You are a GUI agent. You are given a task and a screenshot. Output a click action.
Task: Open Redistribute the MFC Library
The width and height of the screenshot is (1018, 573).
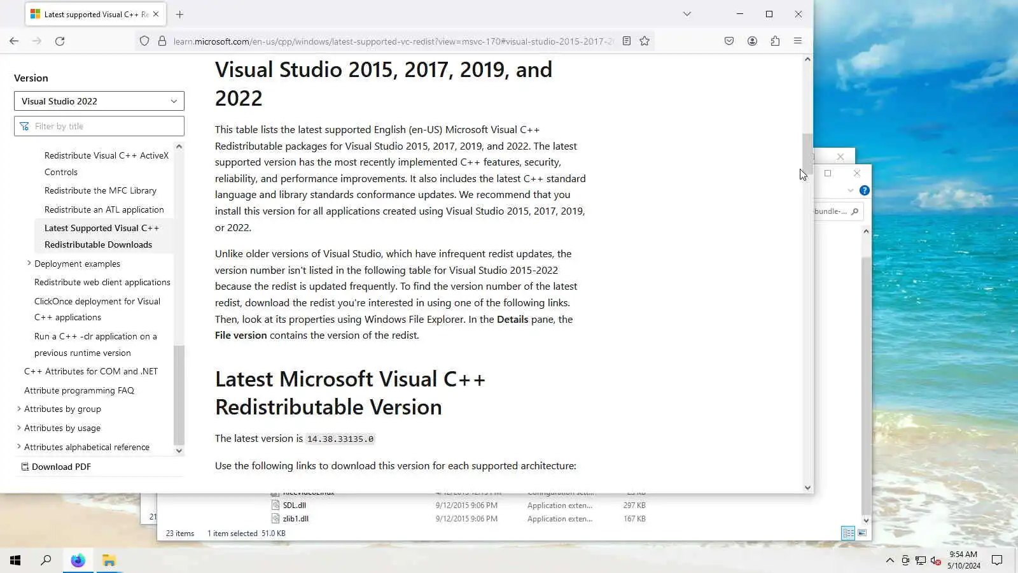click(x=101, y=190)
